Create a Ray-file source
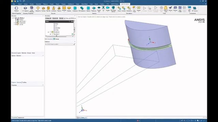 [48, 9]
